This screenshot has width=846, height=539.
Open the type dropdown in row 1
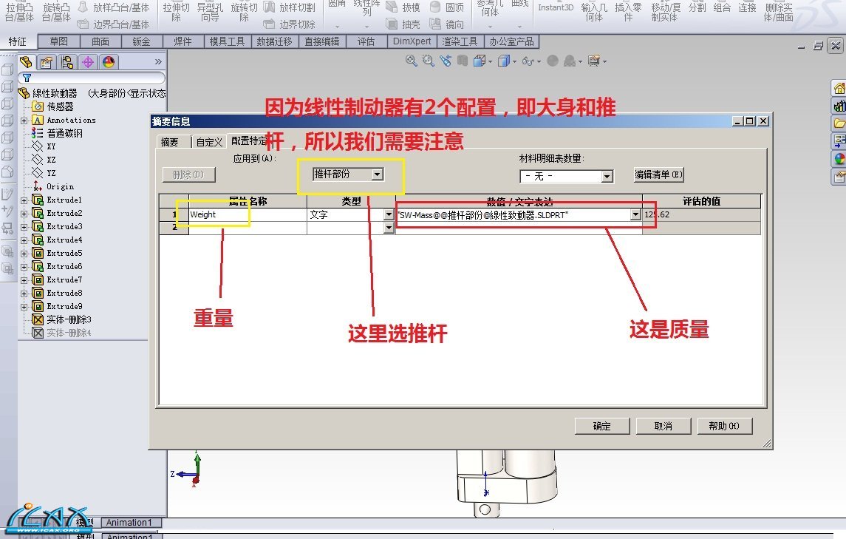click(x=389, y=215)
